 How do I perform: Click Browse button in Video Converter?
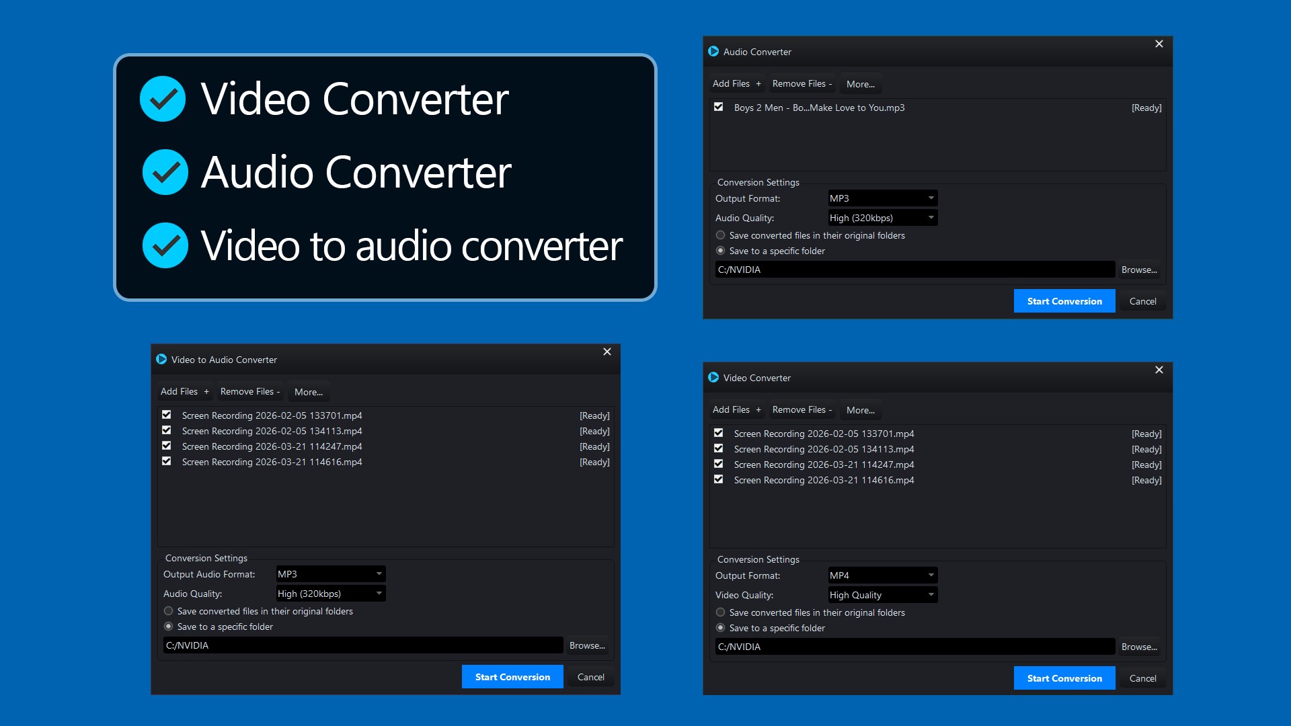(1139, 647)
